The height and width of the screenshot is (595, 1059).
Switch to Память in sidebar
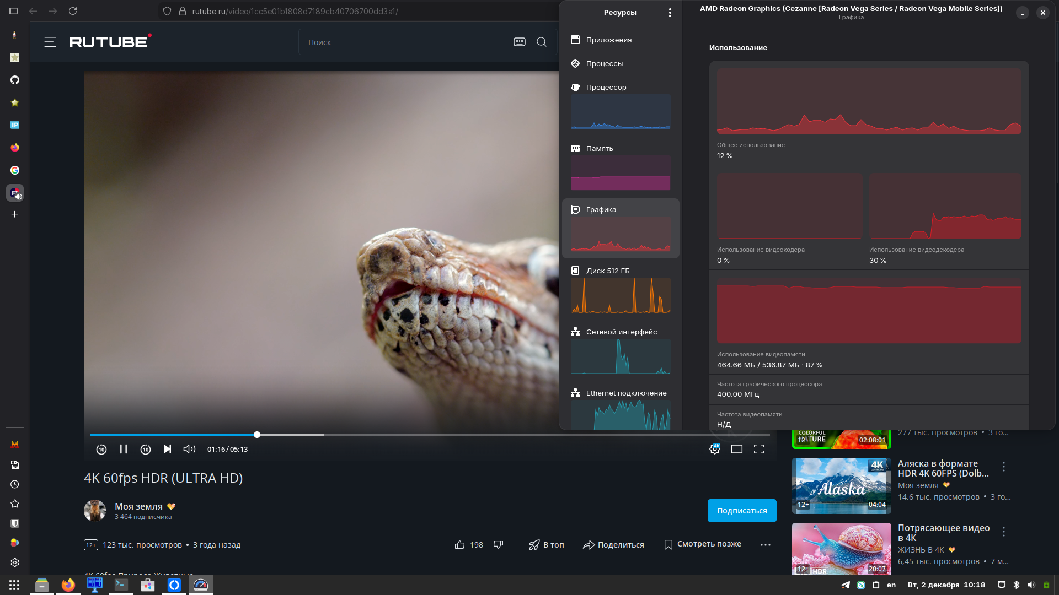600,148
